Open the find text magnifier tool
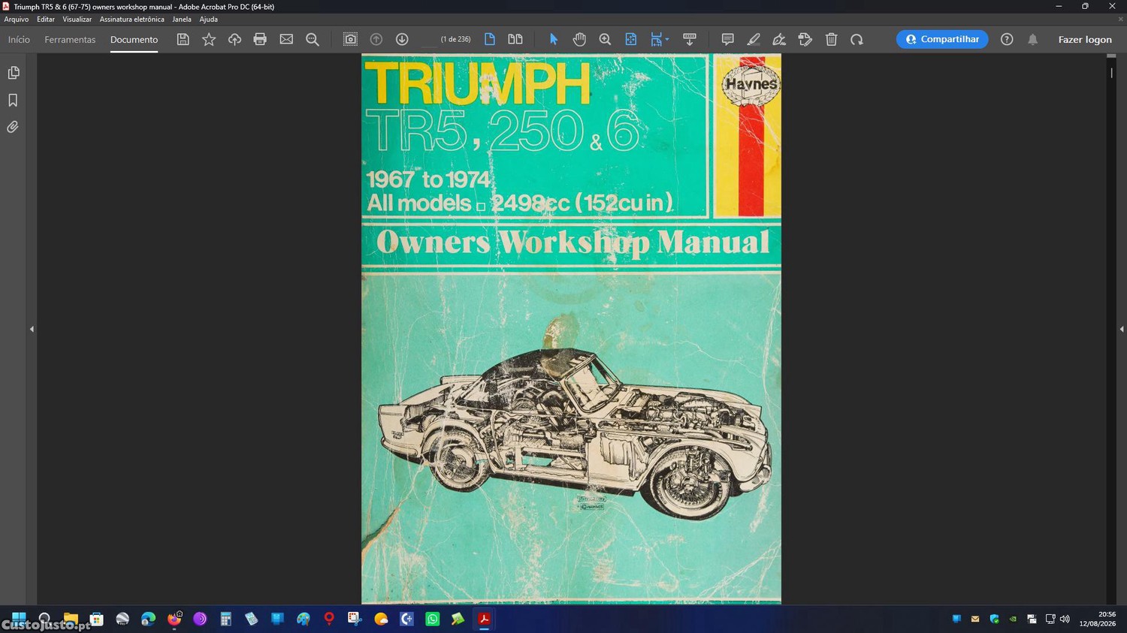 [x=313, y=39]
